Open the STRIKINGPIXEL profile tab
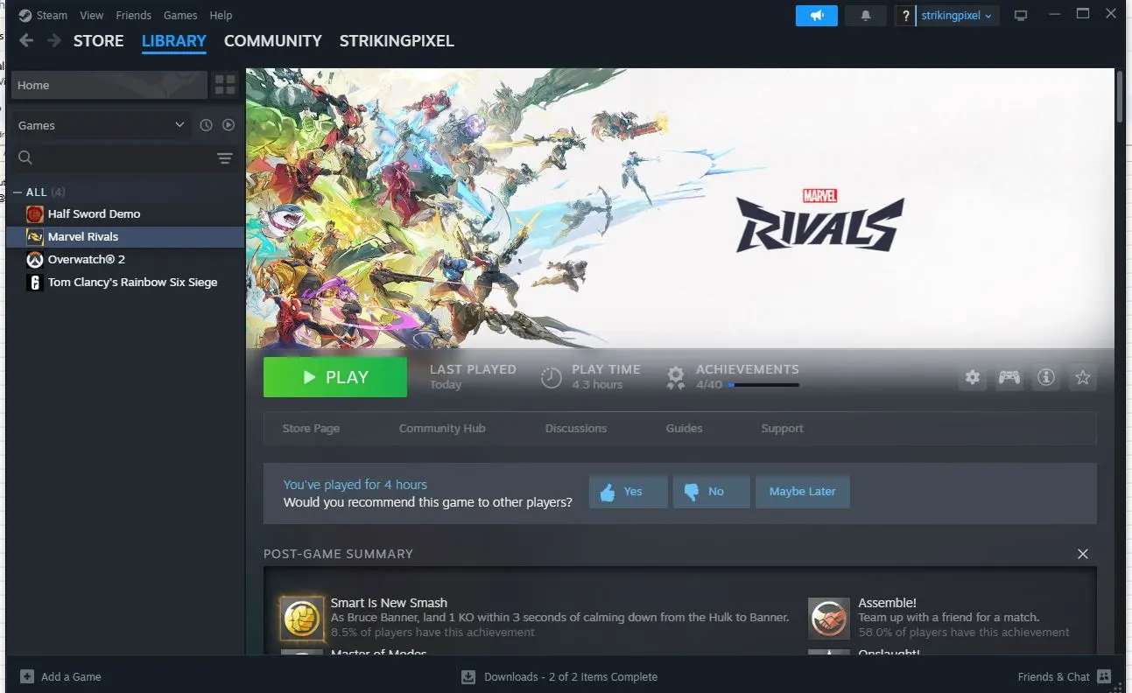The width and height of the screenshot is (1132, 693). [x=397, y=40]
